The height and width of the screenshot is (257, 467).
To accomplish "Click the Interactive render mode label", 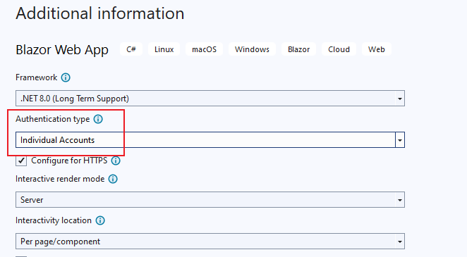I will tap(60, 179).
